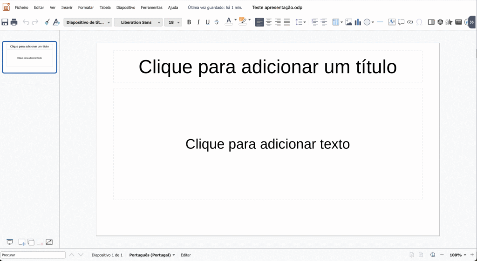Click the Editar mode button in status bar

[x=185, y=255]
